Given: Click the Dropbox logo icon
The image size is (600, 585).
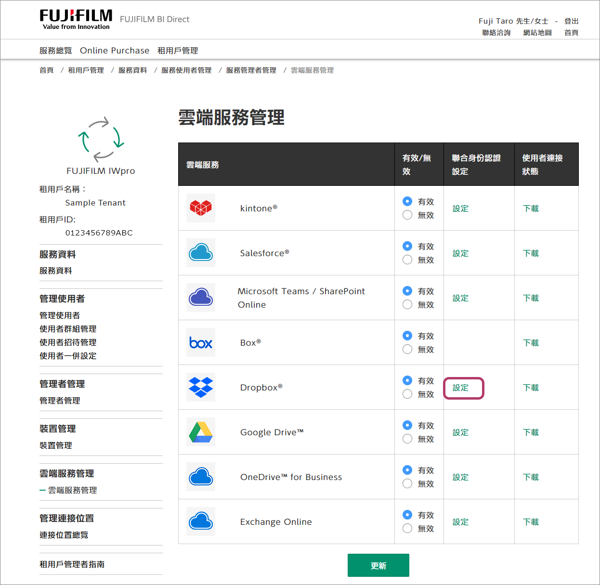Looking at the screenshot, I should pyautogui.click(x=201, y=387).
